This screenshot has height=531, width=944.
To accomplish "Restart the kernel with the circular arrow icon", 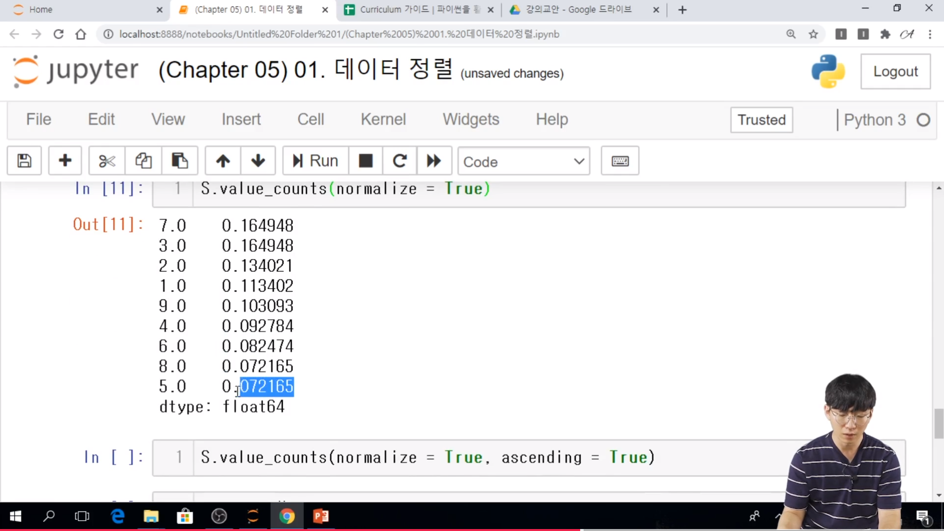I will pyautogui.click(x=400, y=161).
